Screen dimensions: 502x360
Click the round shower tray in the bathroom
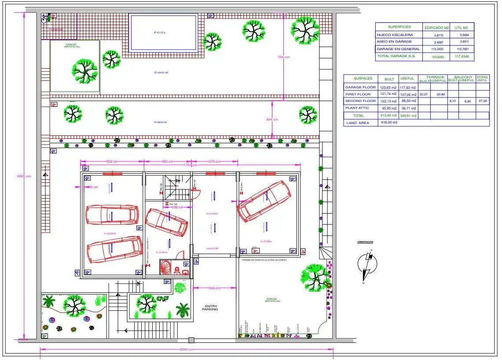click(166, 267)
